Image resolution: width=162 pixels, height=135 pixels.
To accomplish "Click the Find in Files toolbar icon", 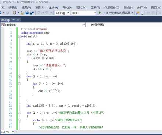I will [138, 13].
